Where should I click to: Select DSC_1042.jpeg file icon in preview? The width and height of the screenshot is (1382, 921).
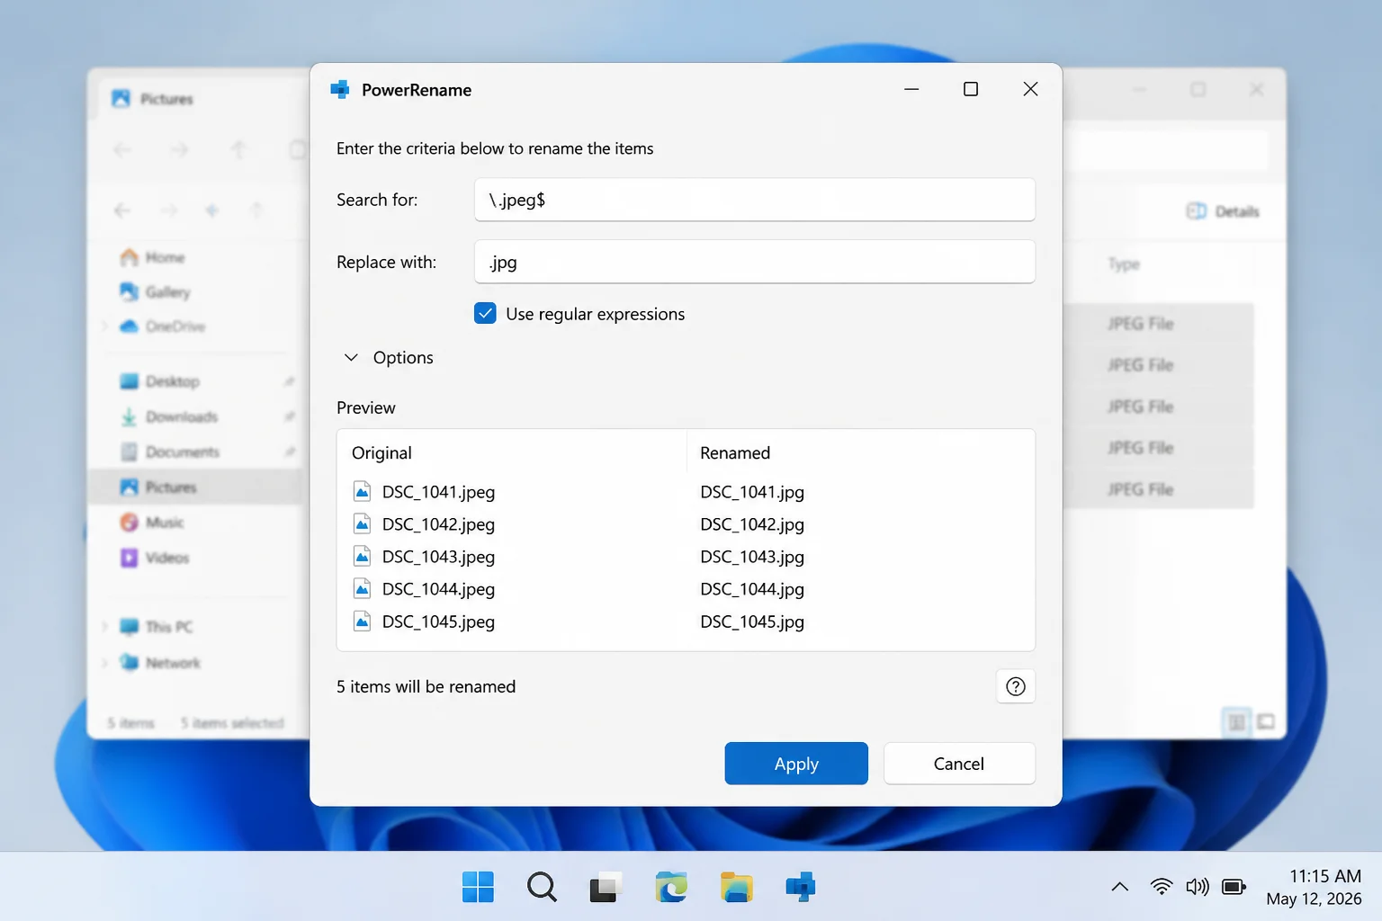point(362,524)
